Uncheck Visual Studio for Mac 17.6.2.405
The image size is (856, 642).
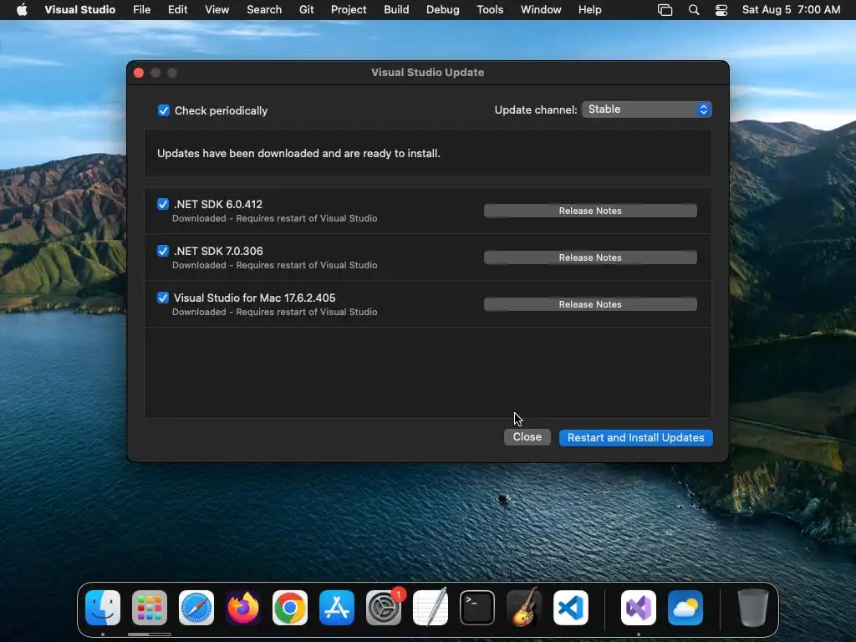tap(163, 298)
